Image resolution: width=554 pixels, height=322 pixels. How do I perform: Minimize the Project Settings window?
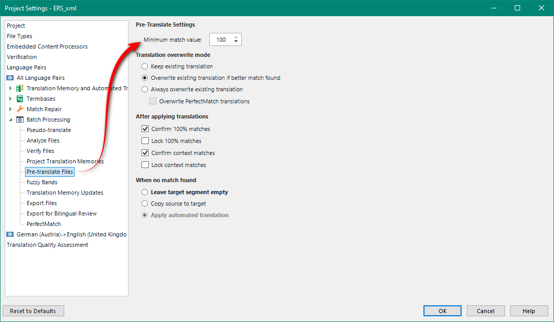tap(494, 8)
